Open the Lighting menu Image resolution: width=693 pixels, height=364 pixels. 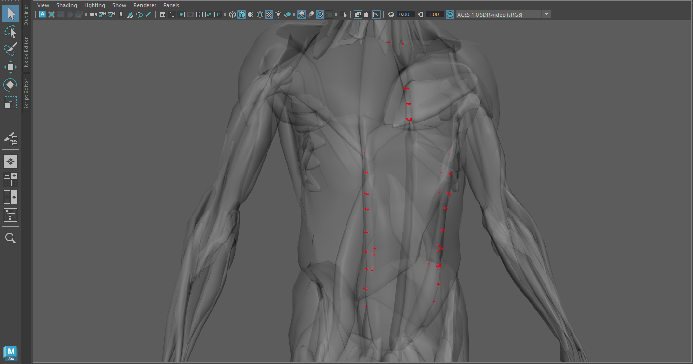94,5
